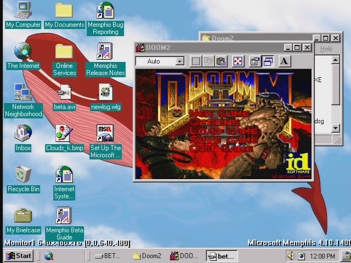Open Properties from the DOOM2 toolbar

pyautogui.click(x=254, y=61)
